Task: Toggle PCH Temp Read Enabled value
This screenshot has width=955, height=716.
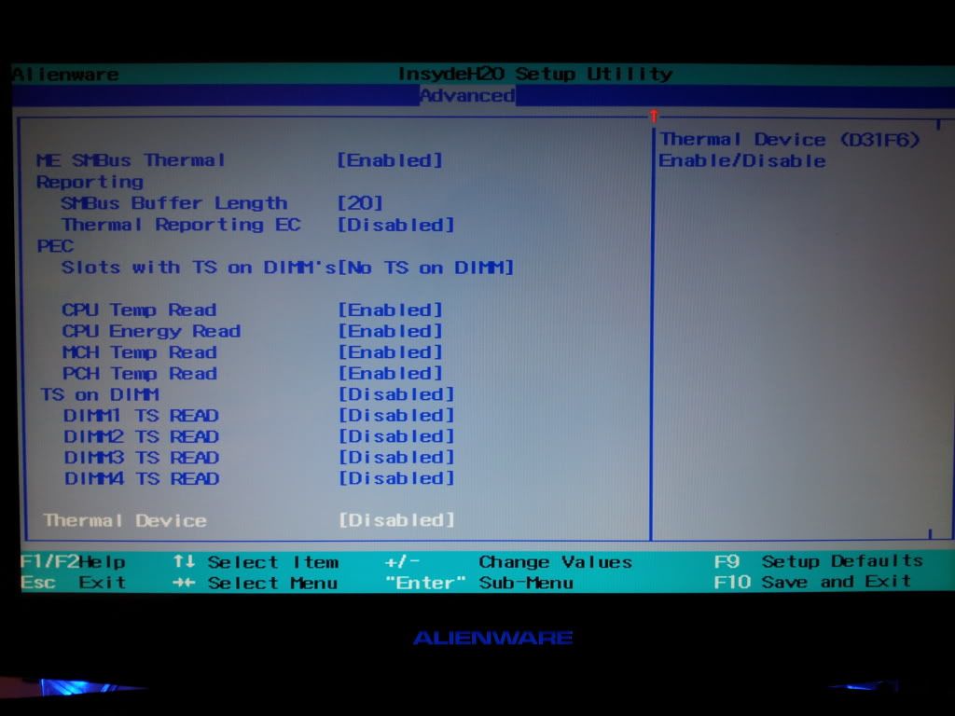Action: click(390, 373)
